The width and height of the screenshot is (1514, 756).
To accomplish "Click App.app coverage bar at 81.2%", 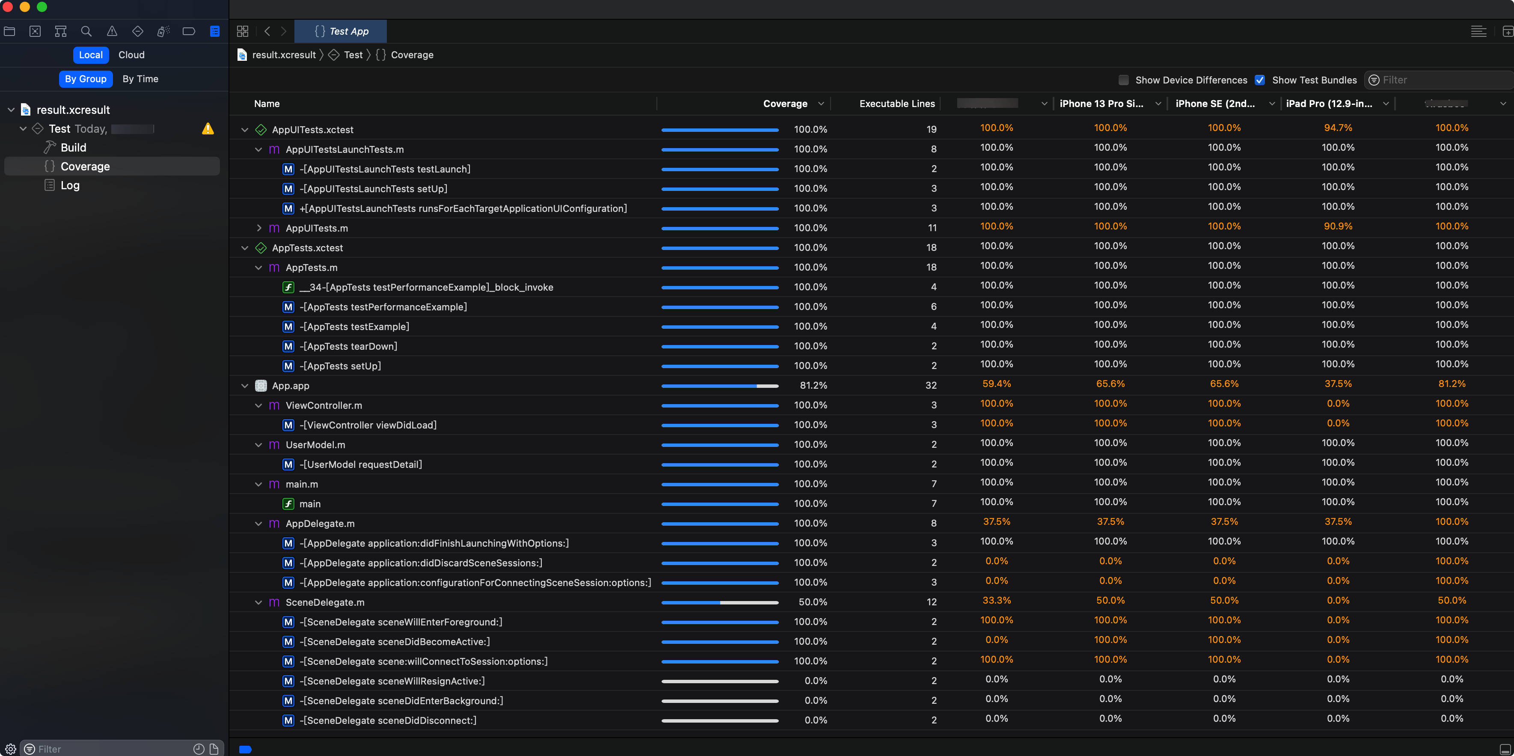I will 720,386.
